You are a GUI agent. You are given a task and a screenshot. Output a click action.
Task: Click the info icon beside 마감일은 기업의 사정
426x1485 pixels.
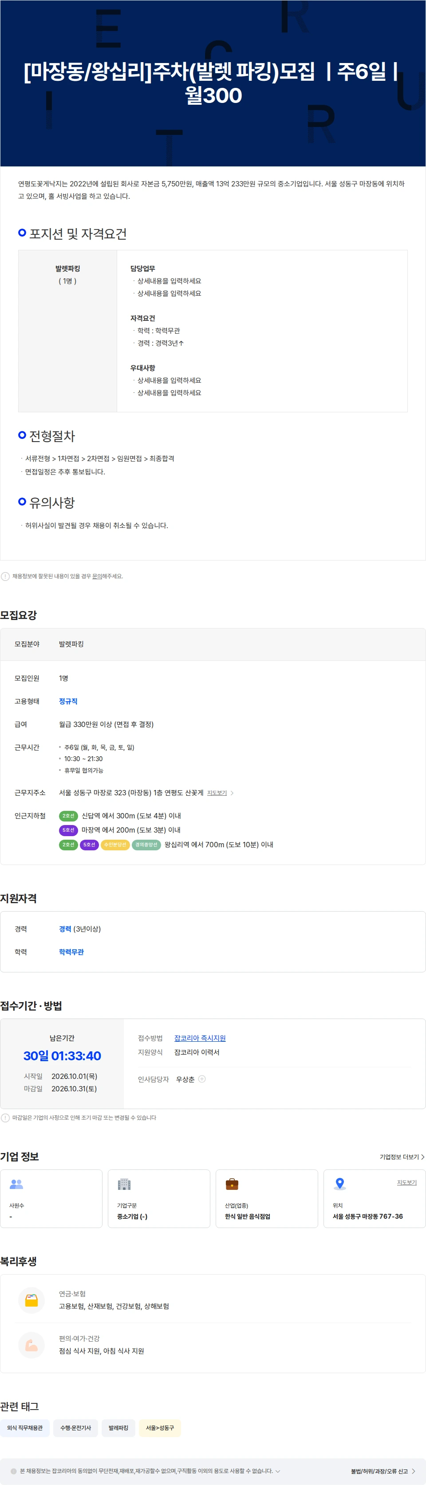tap(5, 1118)
